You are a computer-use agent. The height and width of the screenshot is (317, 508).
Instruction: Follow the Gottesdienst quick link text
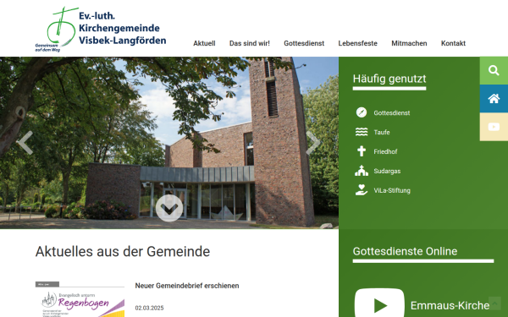(392, 113)
